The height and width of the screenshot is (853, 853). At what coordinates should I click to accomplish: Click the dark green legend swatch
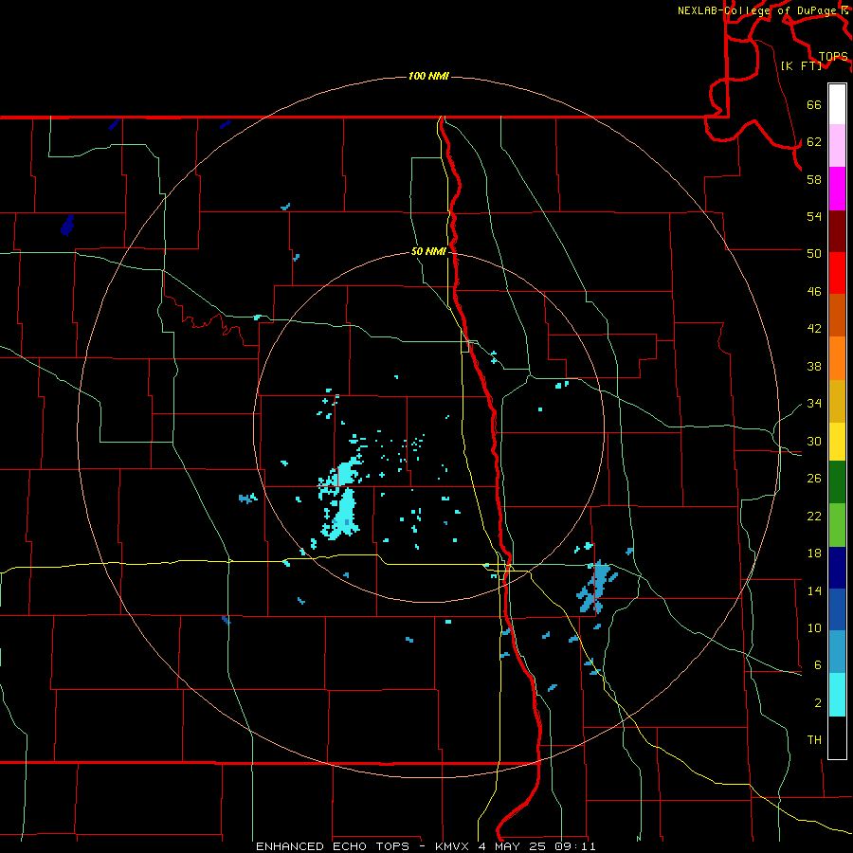click(x=837, y=482)
